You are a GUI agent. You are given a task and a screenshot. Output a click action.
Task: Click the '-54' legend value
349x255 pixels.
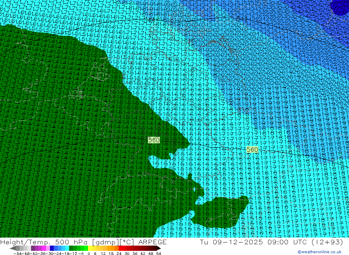(x=17, y=254)
